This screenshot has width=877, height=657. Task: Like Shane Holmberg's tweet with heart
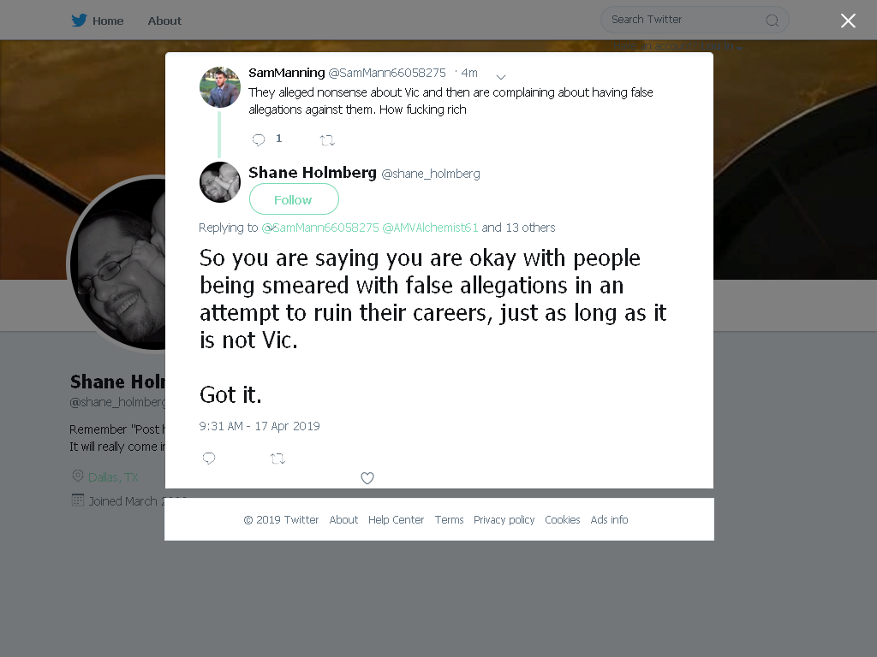click(367, 478)
